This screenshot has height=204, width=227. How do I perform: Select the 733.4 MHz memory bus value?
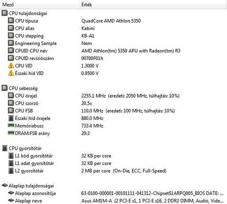click(x=92, y=126)
